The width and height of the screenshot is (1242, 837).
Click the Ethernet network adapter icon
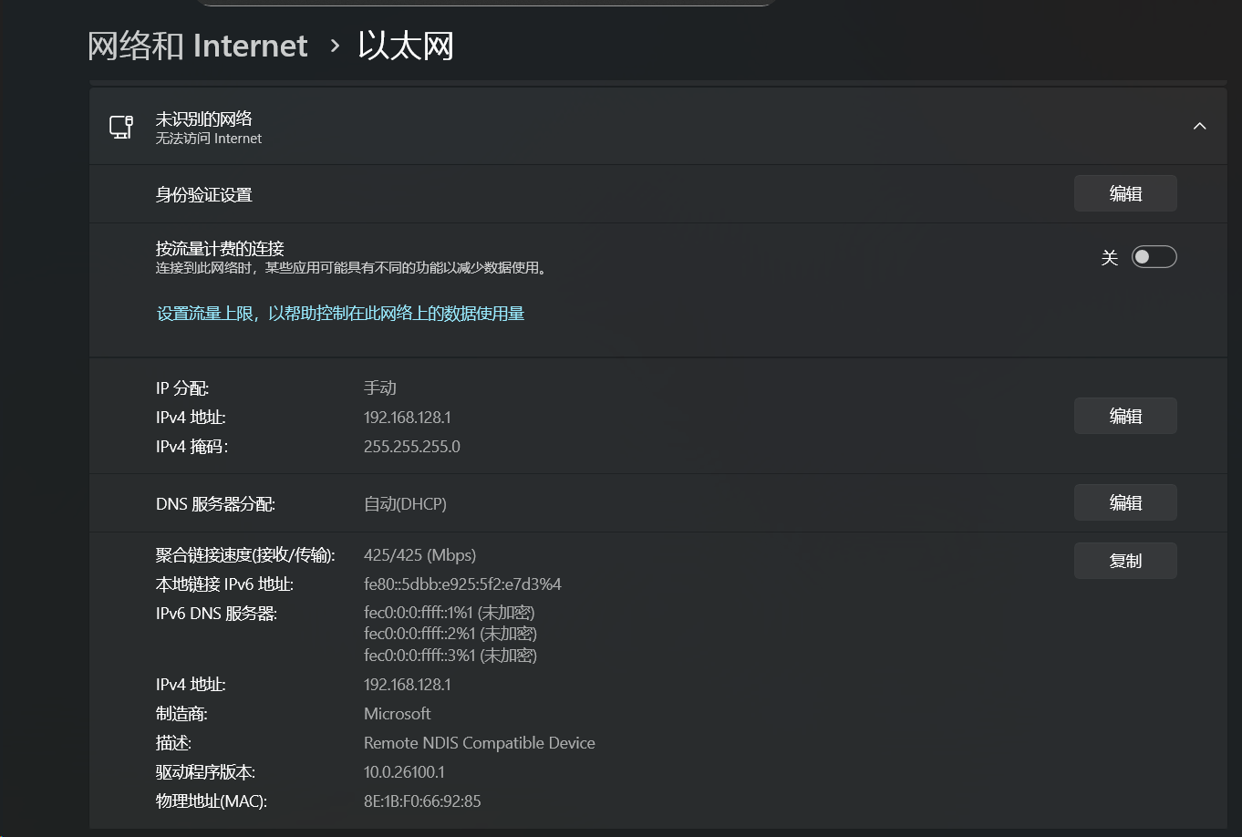click(x=121, y=127)
